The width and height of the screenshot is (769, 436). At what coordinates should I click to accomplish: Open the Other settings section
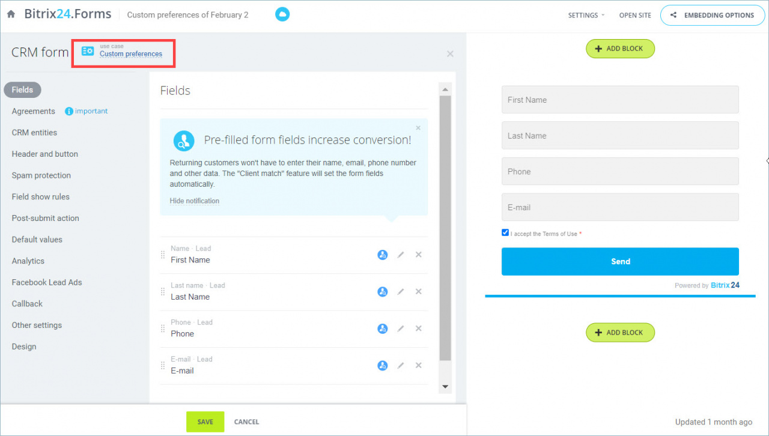37,325
